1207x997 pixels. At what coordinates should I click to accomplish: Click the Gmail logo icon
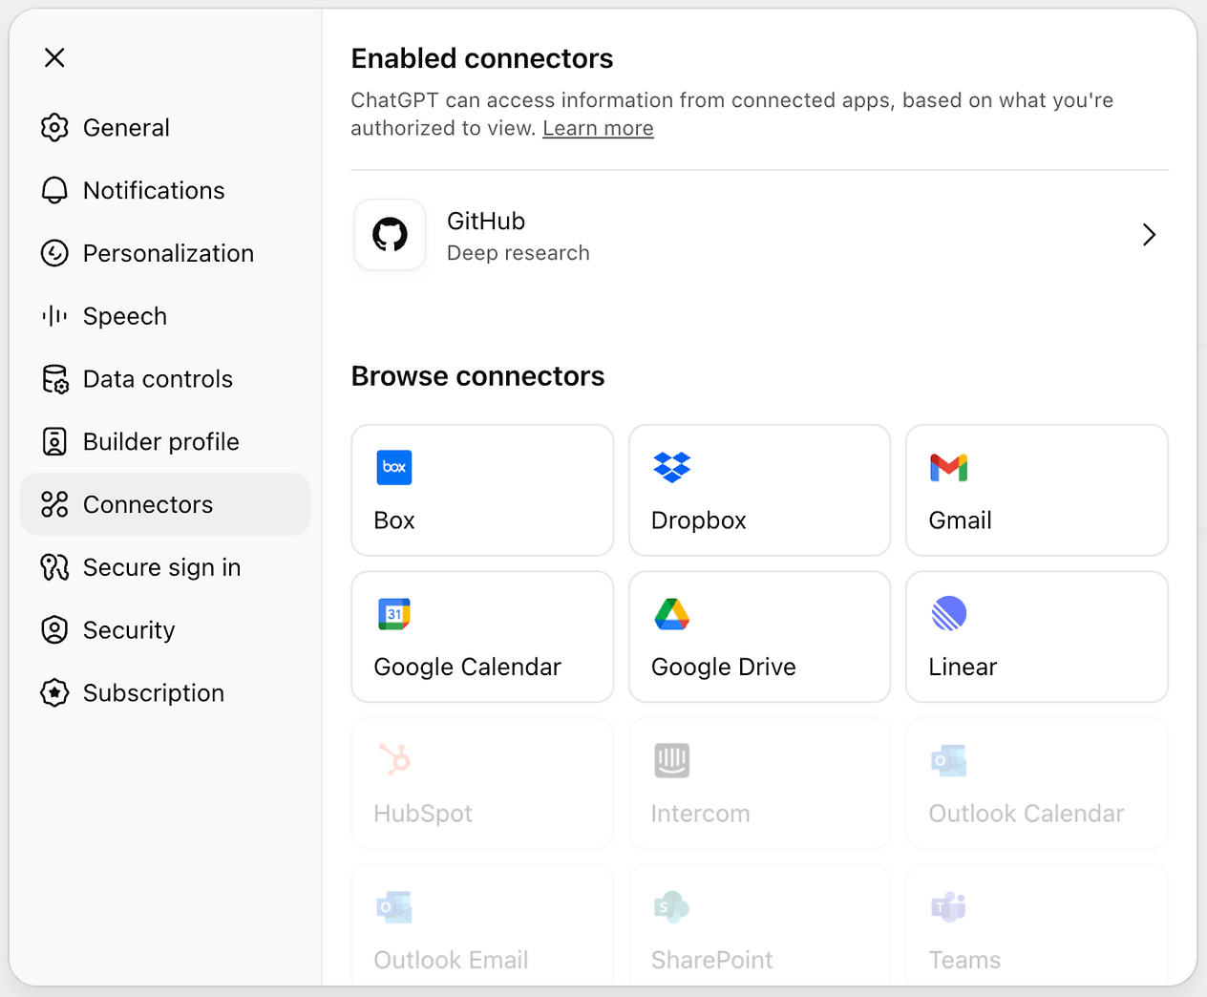click(x=949, y=468)
